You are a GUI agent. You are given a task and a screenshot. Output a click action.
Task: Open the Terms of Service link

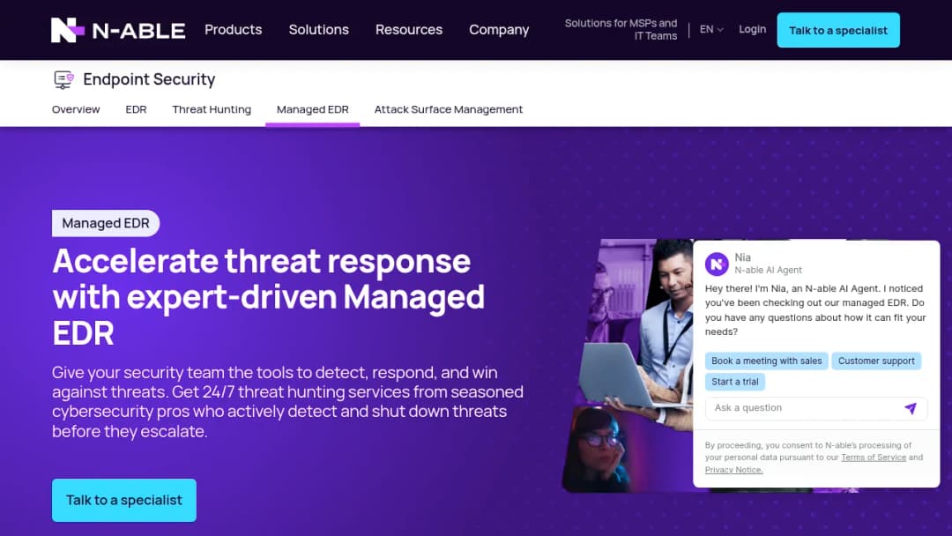tap(873, 458)
